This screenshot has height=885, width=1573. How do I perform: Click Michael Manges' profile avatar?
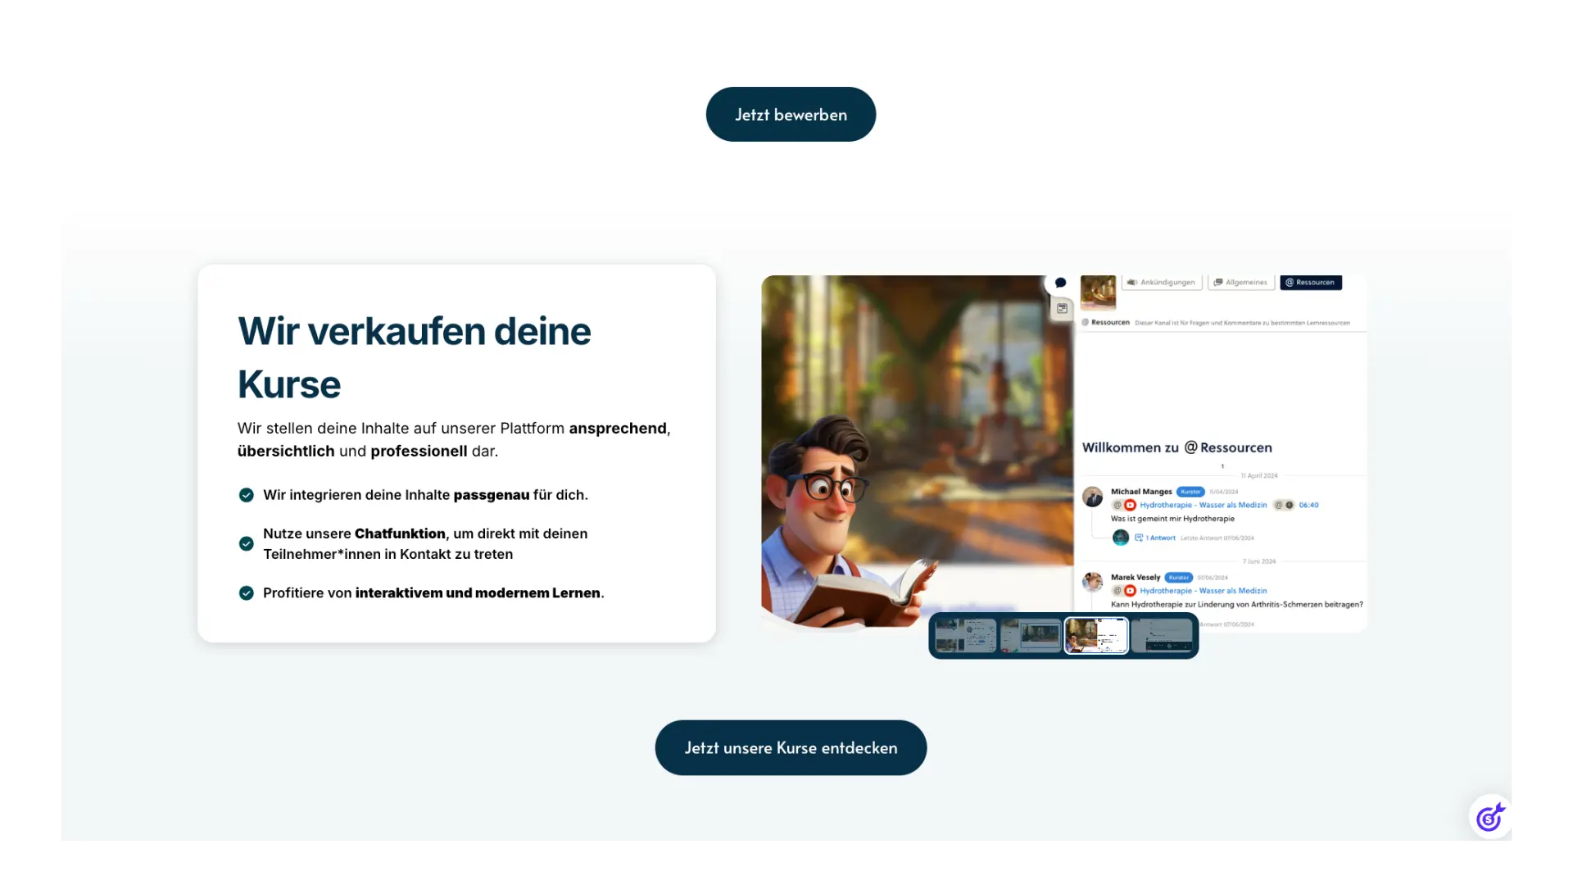coord(1092,497)
